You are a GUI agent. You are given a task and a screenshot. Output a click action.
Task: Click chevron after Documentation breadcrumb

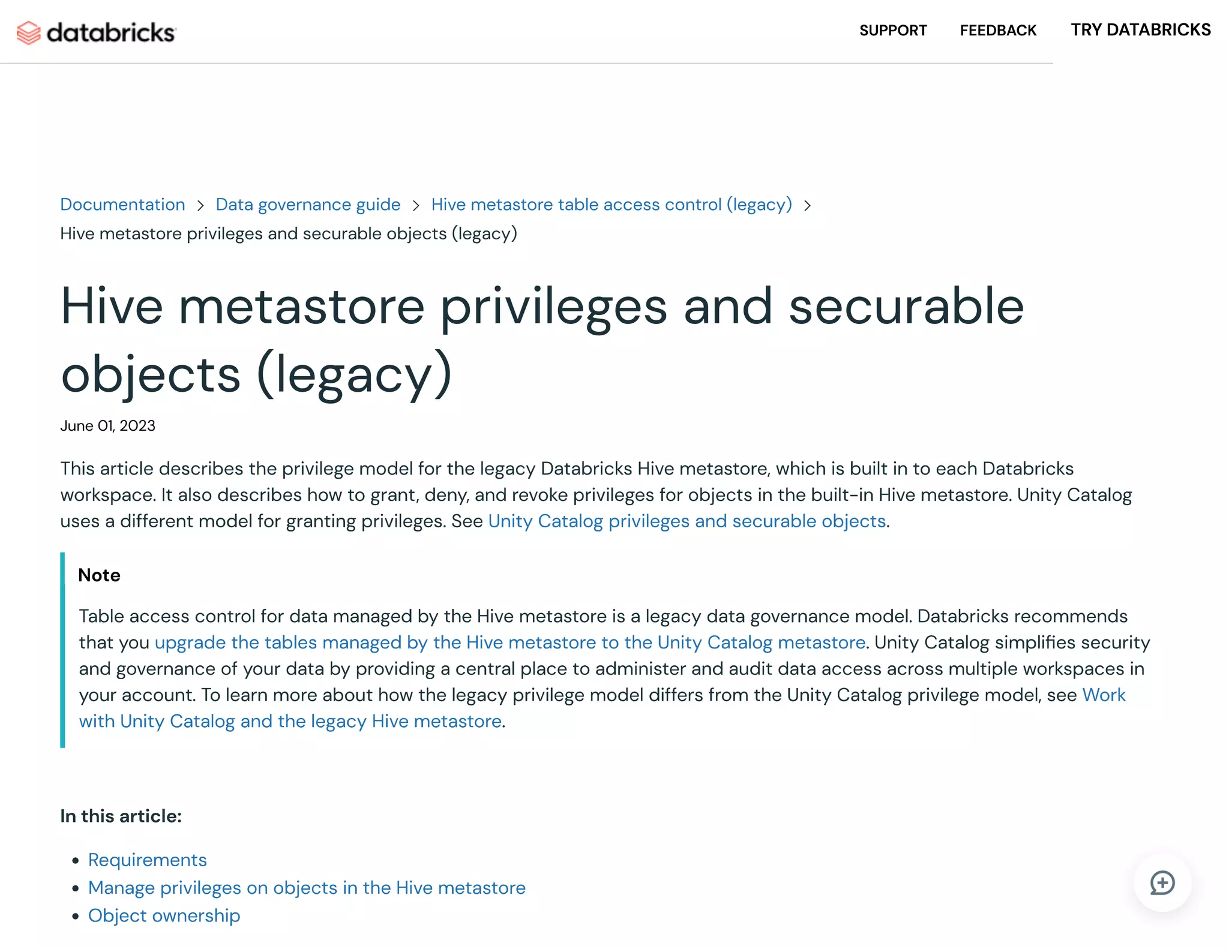point(200,206)
